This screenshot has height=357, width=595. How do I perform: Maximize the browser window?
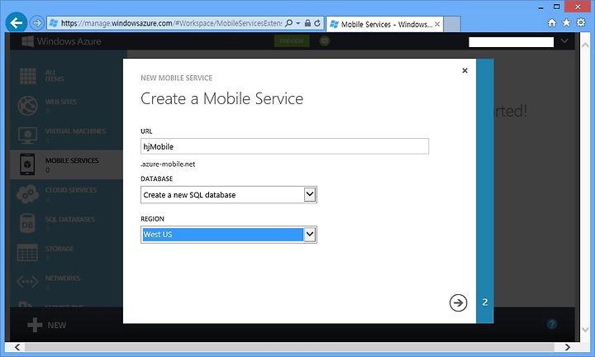(557, 7)
